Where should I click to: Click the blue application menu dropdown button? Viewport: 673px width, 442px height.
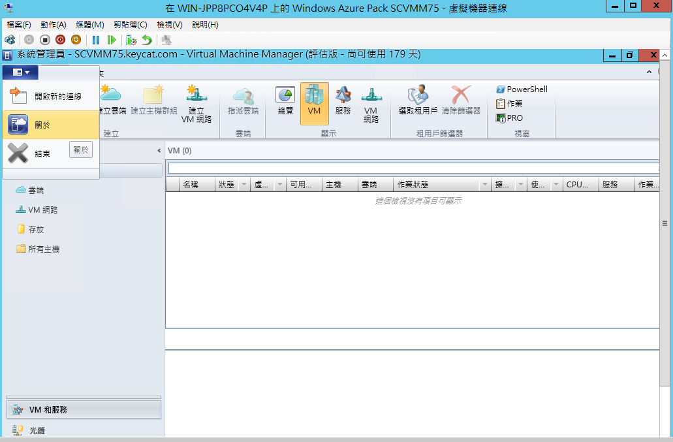(21, 72)
